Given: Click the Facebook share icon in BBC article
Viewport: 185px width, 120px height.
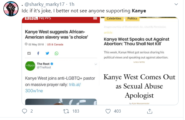Looking at the screenshot, I should (38, 53).
